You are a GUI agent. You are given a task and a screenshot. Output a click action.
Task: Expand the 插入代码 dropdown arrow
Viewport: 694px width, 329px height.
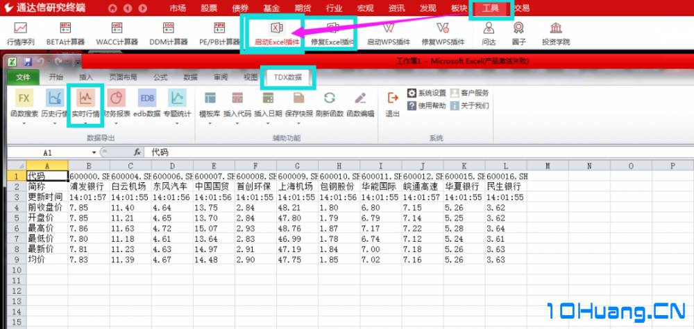[237, 123]
